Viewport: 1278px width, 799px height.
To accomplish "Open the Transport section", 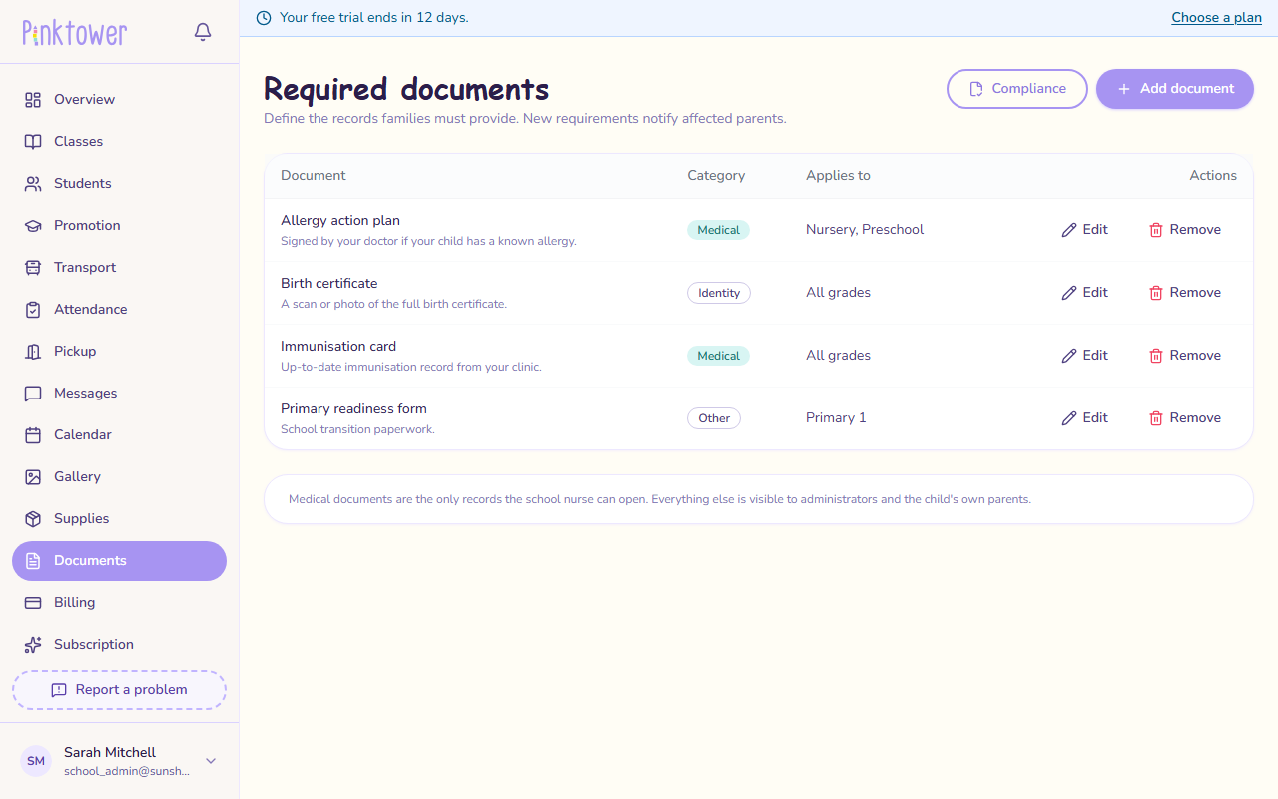I will (x=120, y=268).
